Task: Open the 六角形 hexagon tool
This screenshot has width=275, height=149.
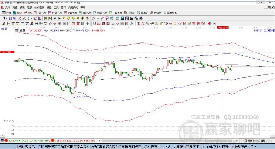Action: click(156, 13)
